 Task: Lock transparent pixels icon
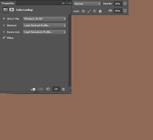tap(83, 11)
